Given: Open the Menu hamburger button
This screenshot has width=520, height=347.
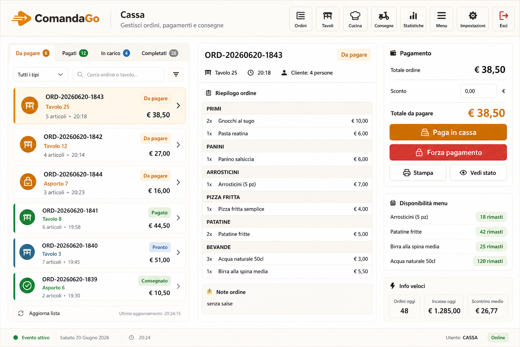Looking at the screenshot, I should click(x=441, y=19).
